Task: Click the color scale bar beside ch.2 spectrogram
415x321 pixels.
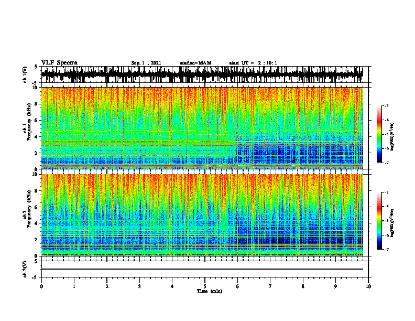Action: point(379,221)
